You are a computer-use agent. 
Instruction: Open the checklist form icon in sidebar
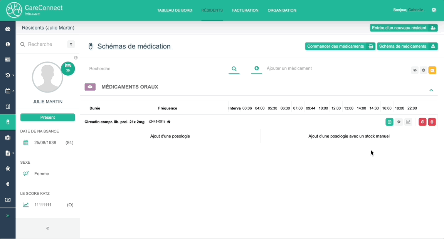pos(8,106)
